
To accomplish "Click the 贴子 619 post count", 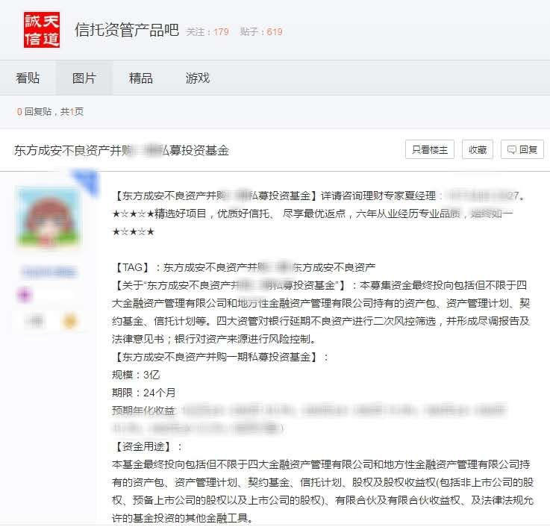I will (261, 32).
